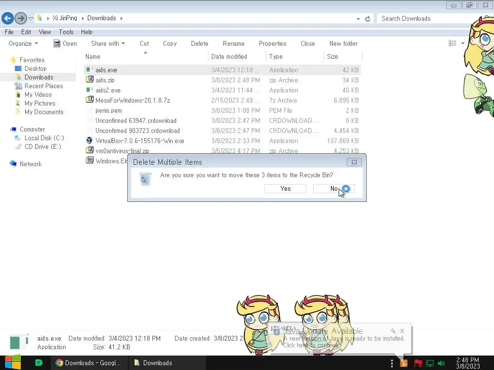Open the Edit menu
The image size is (494, 370).
coord(26,32)
